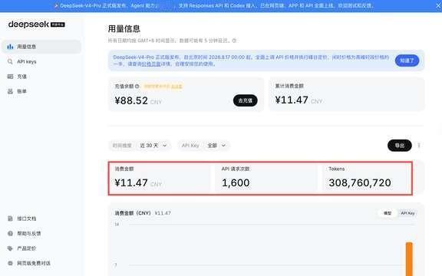Click the API 请求次数 label
Viewport: 442px width, 276px height.
coord(236,169)
